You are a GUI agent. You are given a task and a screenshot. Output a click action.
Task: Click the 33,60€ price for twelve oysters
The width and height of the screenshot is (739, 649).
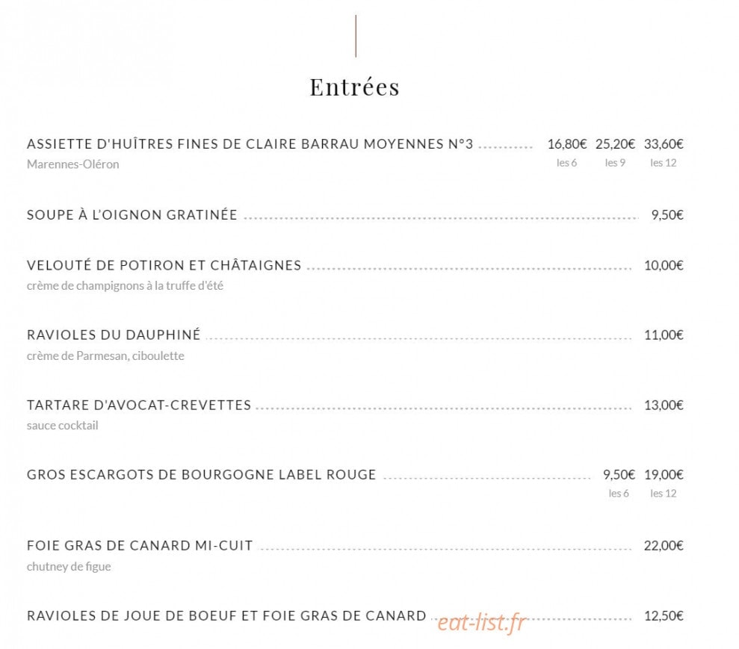[x=664, y=143]
